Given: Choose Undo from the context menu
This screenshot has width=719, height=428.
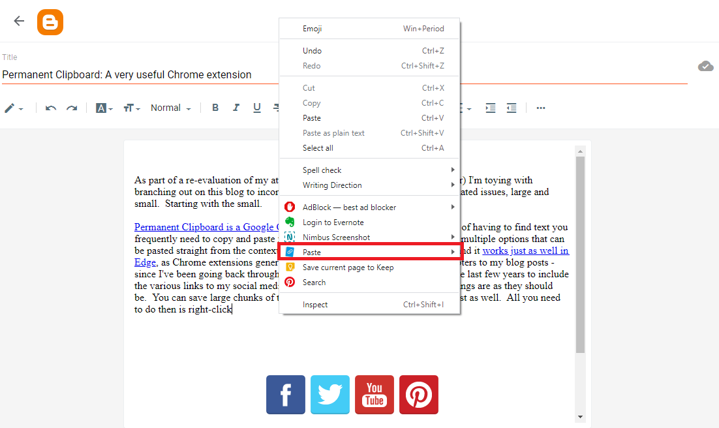Looking at the screenshot, I should [x=369, y=50].
